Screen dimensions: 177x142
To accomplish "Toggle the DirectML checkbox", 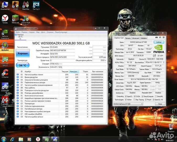I will point(156,97).
